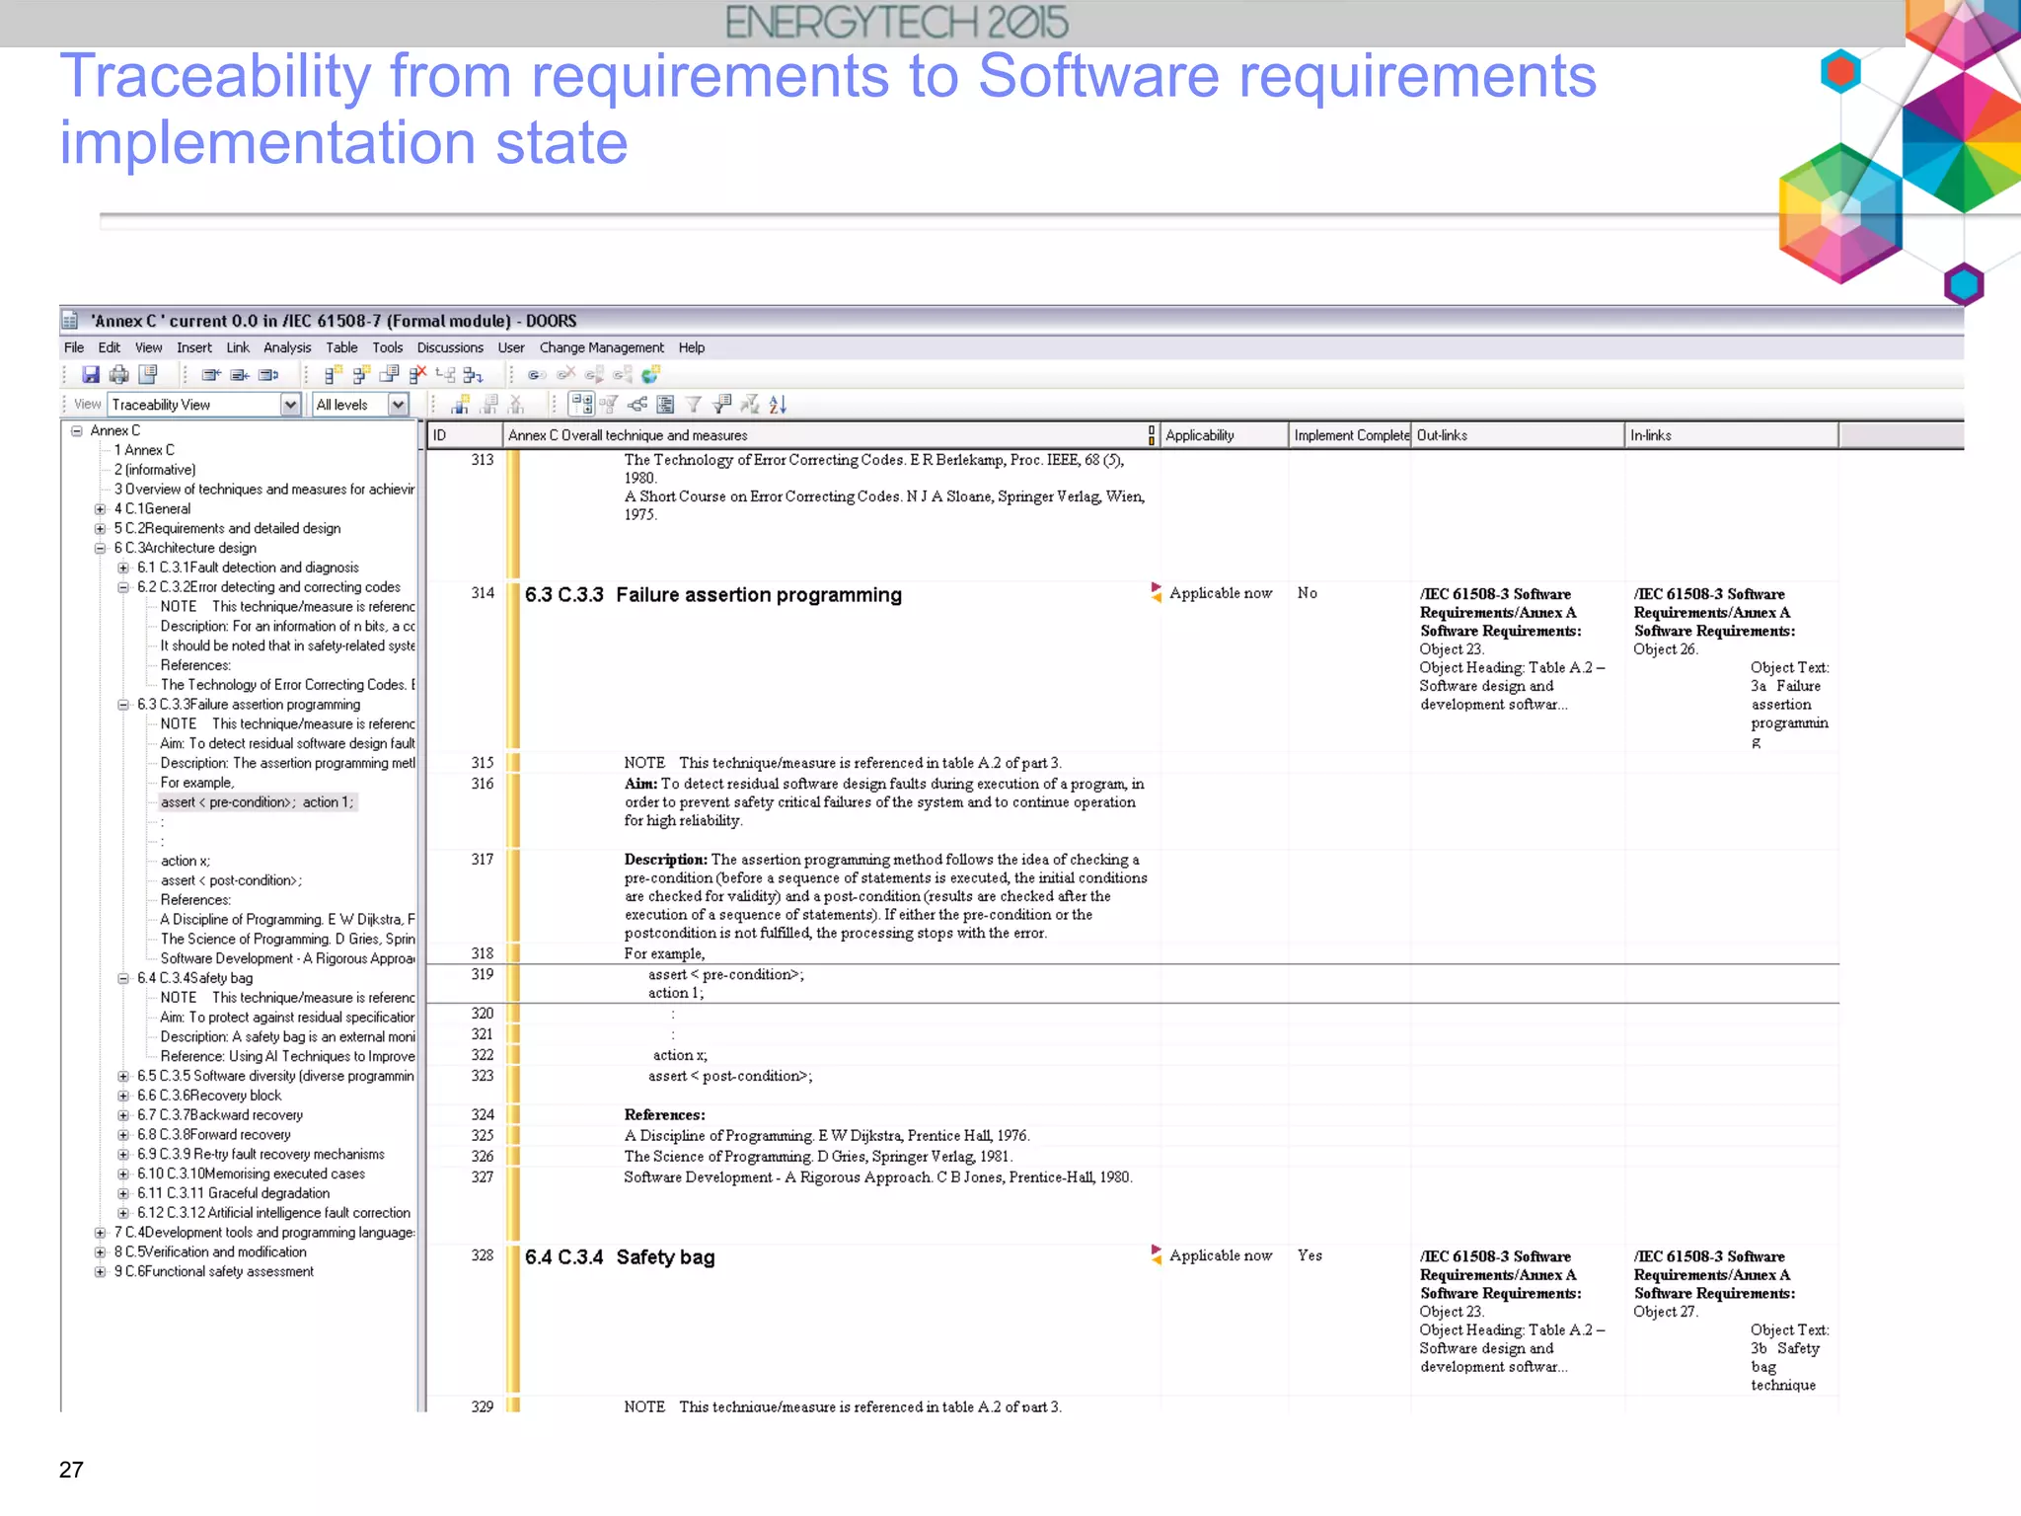The width and height of the screenshot is (2021, 1516).
Task: Click the 'Yes' Implement Complete cell
Action: [1310, 1255]
